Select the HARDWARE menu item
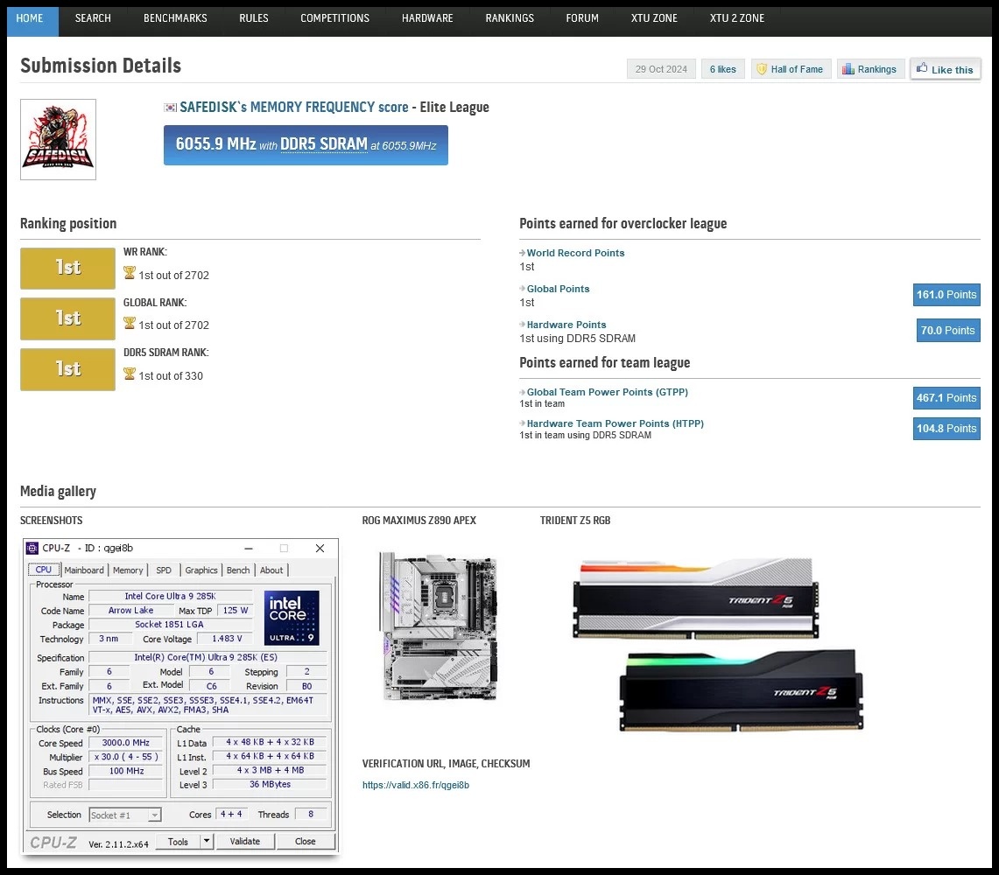Screen dimensions: 999x875 point(427,18)
